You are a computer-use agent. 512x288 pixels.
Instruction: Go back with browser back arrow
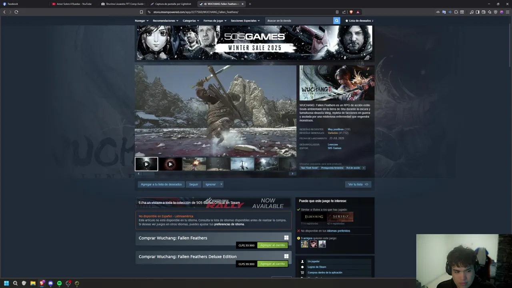pyautogui.click(x=4, y=12)
